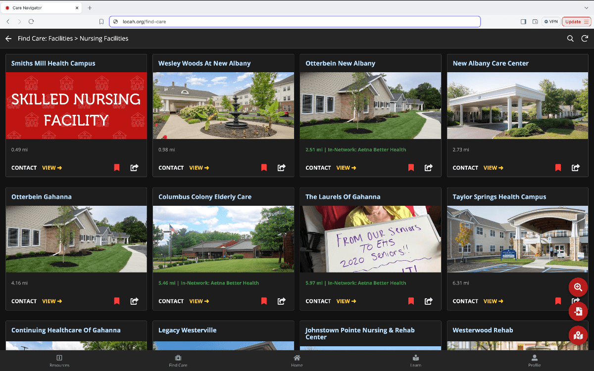The image size is (594, 371).
Task: View Otterbein New Albany details
Action: (x=346, y=168)
